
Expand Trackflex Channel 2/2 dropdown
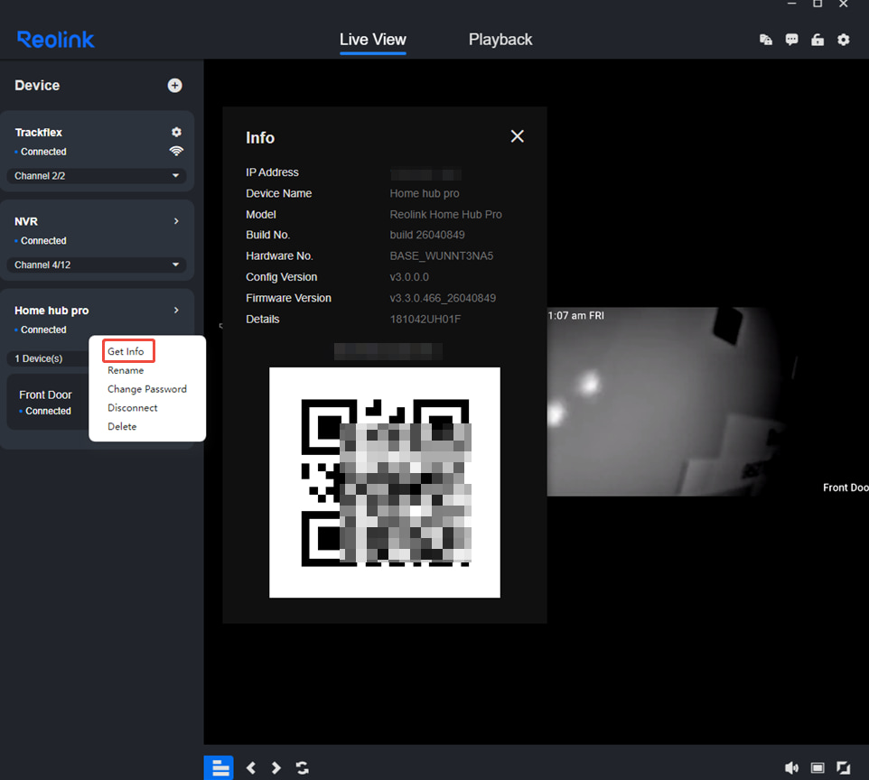pos(97,176)
